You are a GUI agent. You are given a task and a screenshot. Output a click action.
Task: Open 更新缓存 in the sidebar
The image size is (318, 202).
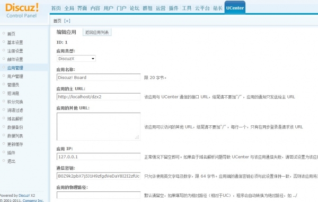tap(15, 144)
